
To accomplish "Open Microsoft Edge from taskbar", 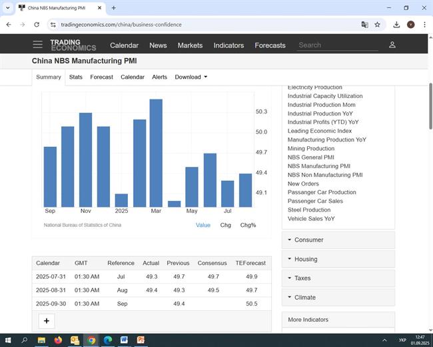I will click(x=108, y=340).
